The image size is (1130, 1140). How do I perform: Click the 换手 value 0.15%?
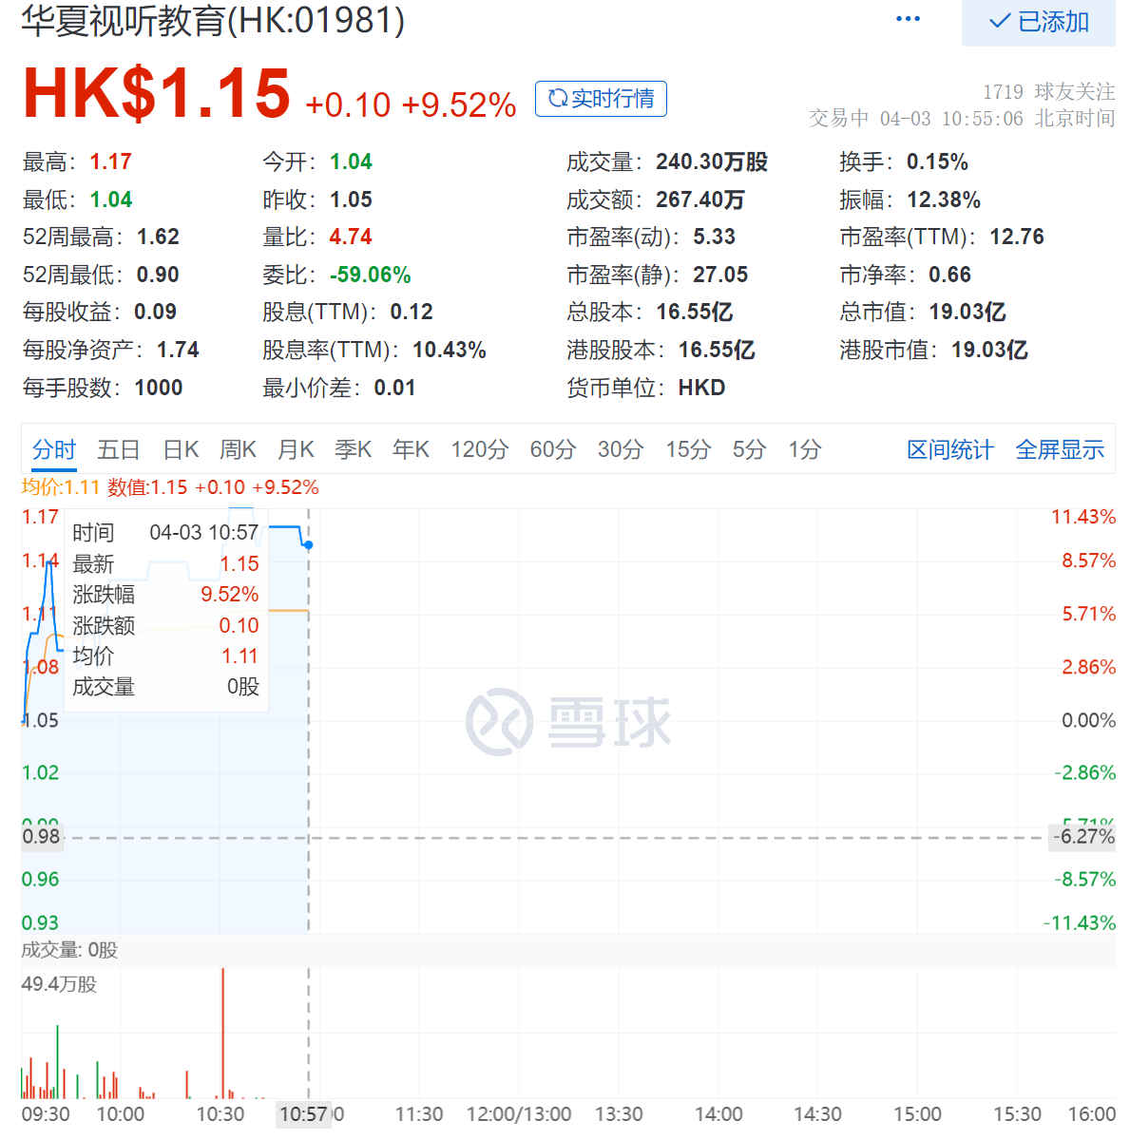tap(937, 161)
